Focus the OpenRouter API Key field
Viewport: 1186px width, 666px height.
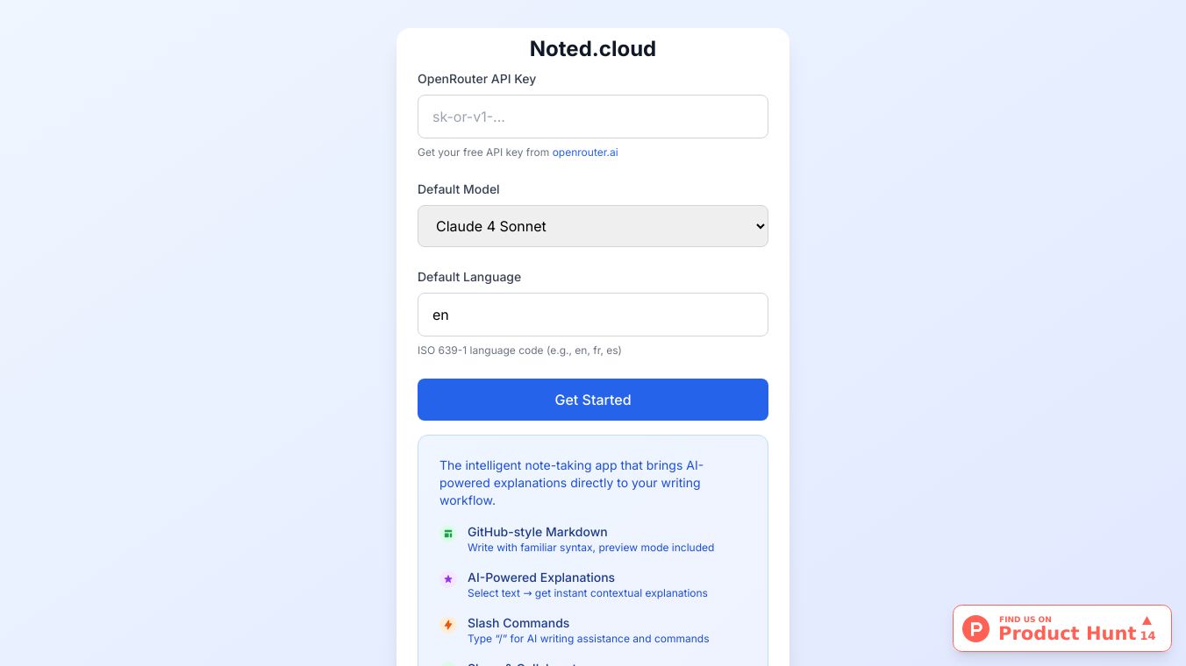593,117
